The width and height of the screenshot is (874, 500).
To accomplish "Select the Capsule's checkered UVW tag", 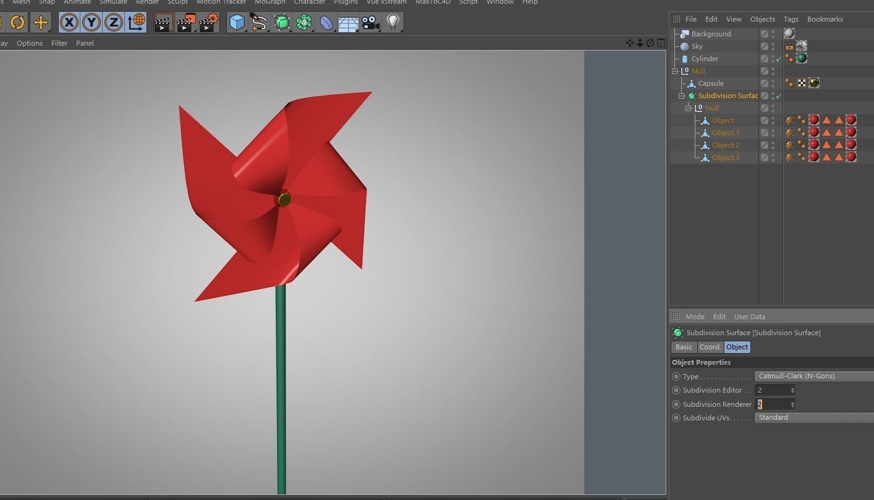I will tap(802, 83).
